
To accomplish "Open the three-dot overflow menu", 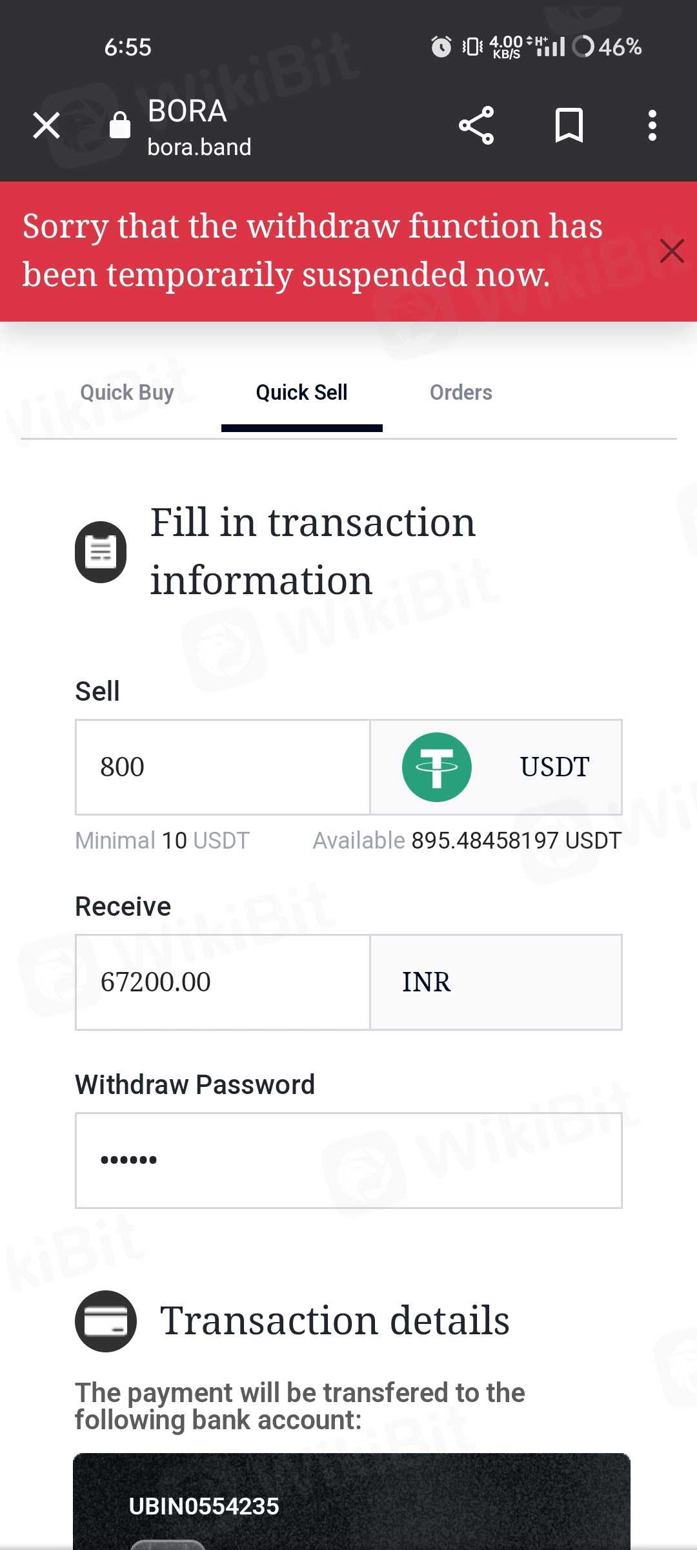I will [652, 125].
